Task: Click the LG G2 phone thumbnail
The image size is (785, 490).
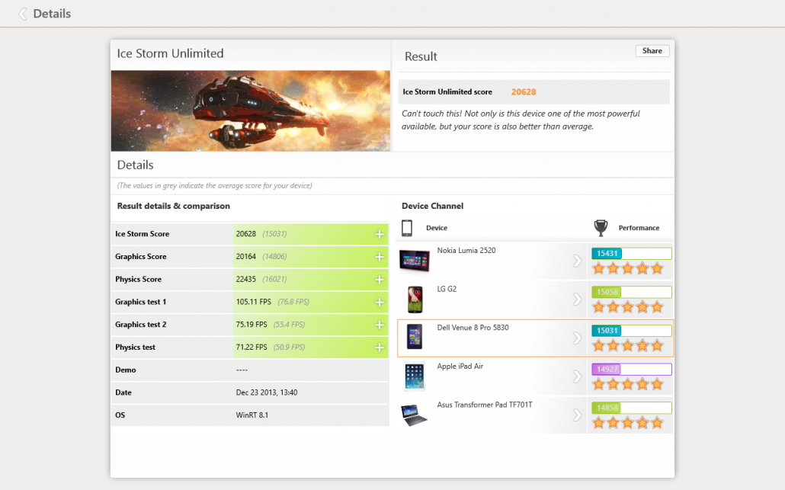Action: (415, 299)
